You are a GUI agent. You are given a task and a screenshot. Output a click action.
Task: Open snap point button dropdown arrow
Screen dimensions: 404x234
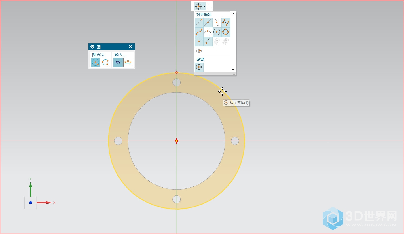(204, 6)
